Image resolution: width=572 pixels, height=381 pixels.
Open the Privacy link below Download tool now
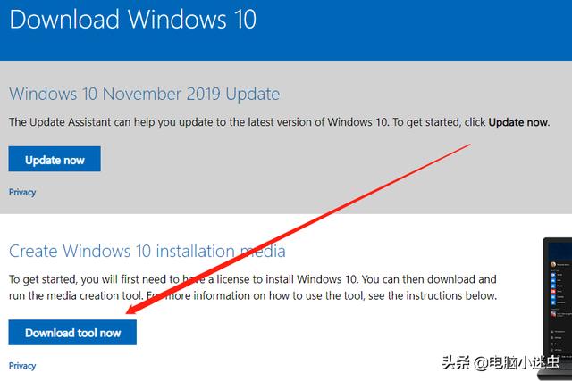22,365
